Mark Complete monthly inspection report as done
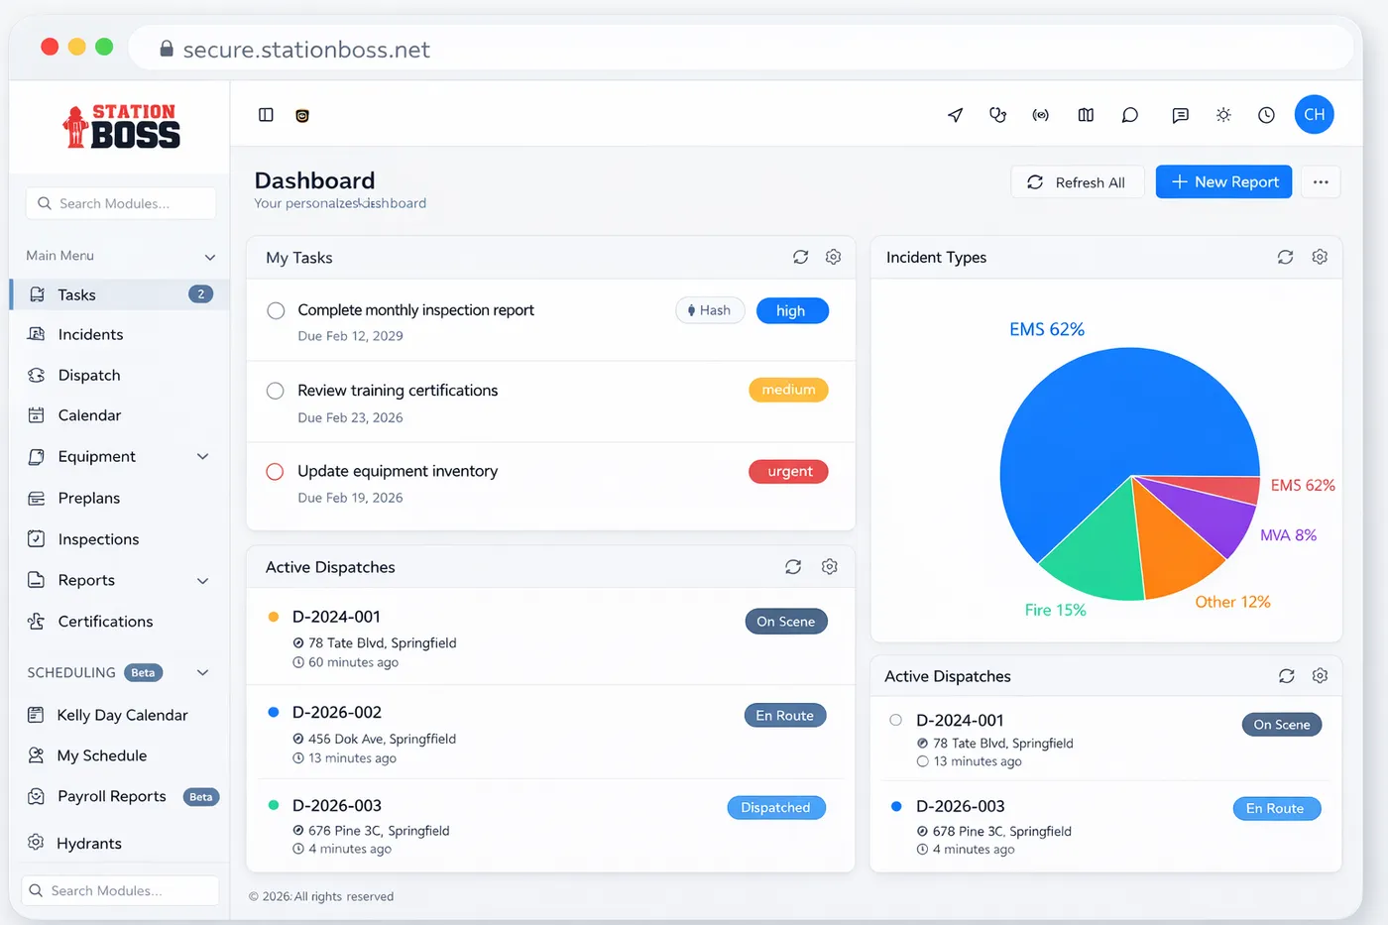Viewport: 1388px width, 925px height. (x=275, y=308)
